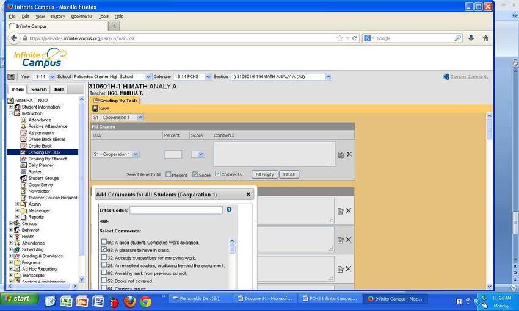
Task: Click the Enter Codes input field
Action: click(x=176, y=210)
